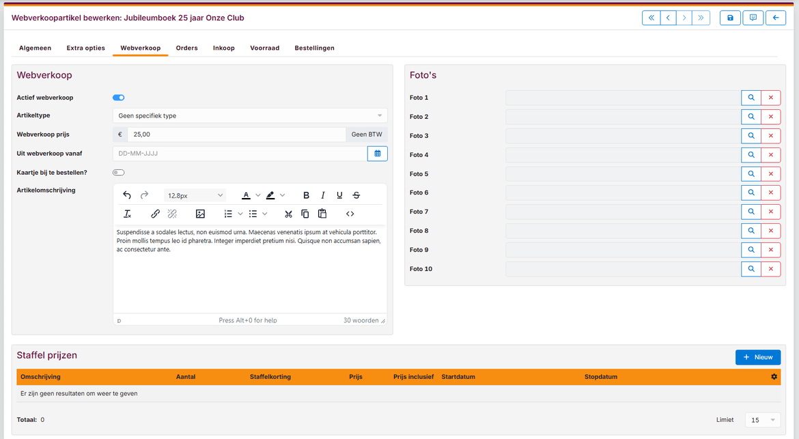Click the text color swatch button
The width and height of the screenshot is (799, 439).
(246, 195)
